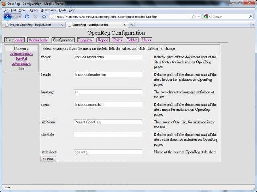Click the 'Select a category from the menu' instruction
This screenshot has width=257, height=192.
109,49
